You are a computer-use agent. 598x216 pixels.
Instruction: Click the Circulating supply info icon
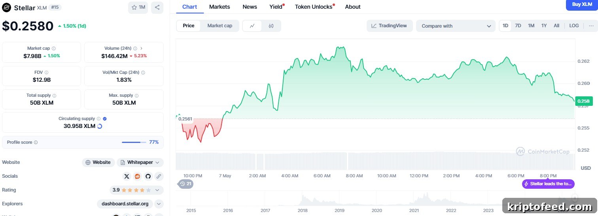(98, 118)
